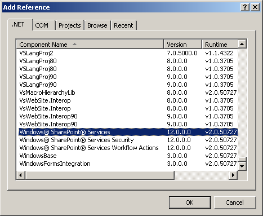This screenshot has height=216, width=263.
Task: Sort by Runtime column header
Action: (220, 45)
